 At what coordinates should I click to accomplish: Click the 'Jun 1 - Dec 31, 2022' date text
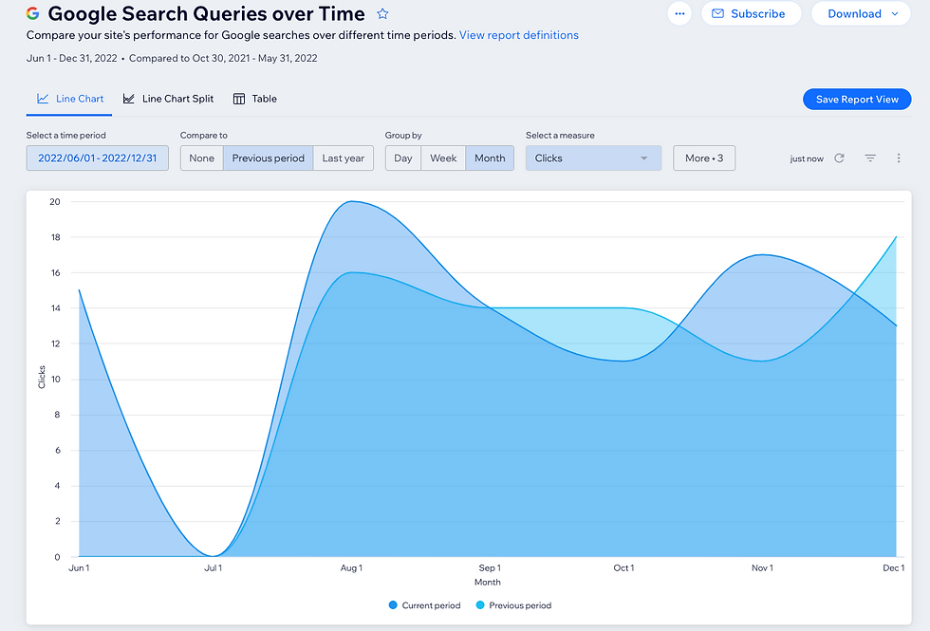(72, 58)
